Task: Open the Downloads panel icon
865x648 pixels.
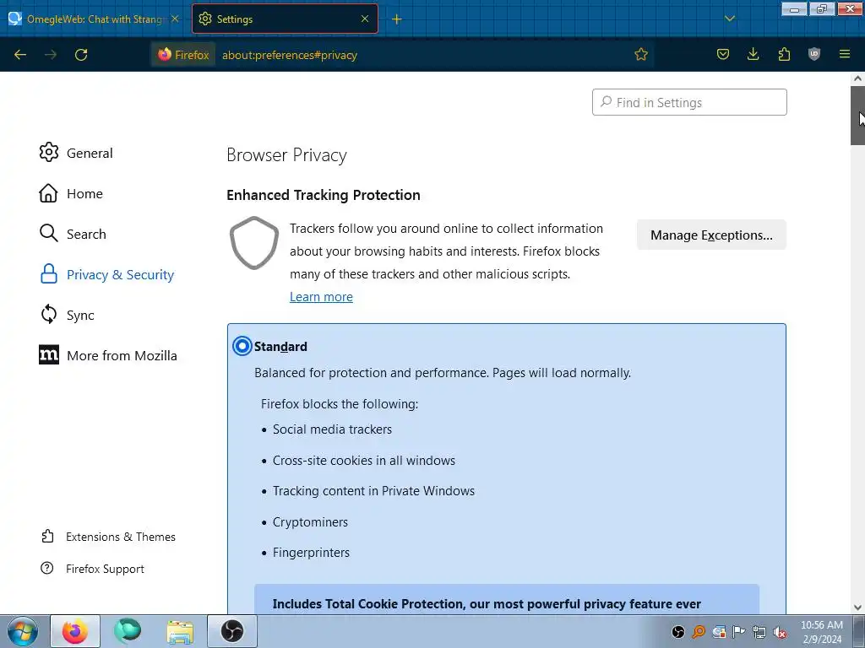Action: tap(753, 54)
